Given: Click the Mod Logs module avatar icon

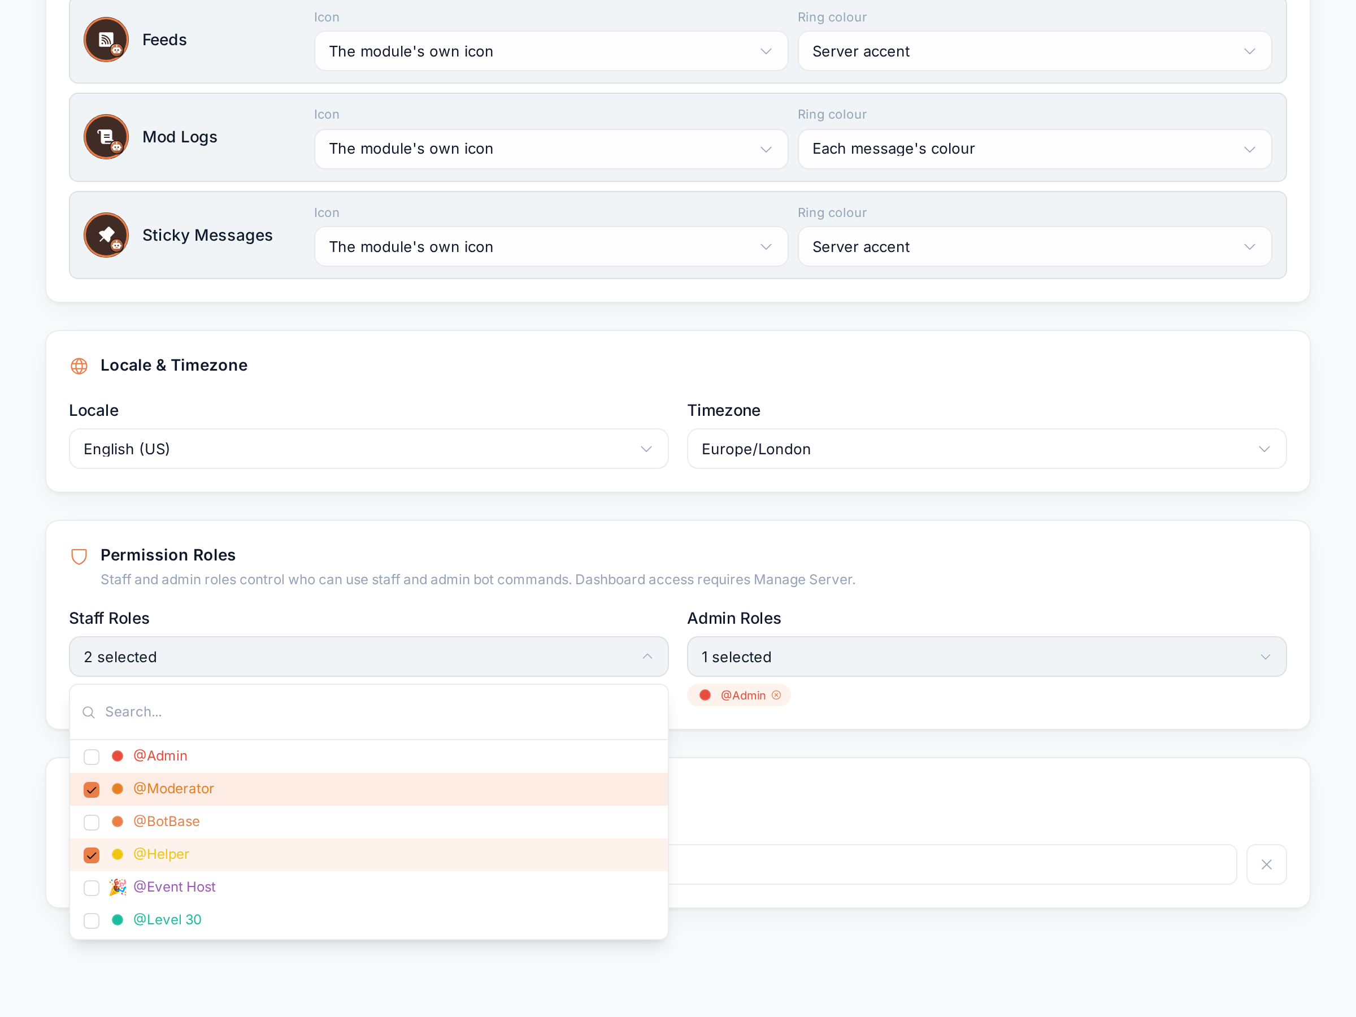Looking at the screenshot, I should 106,137.
